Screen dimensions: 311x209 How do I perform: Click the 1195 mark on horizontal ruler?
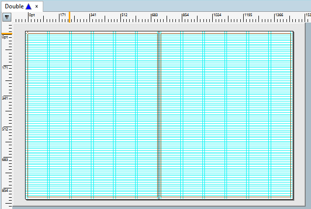pos(248,15)
